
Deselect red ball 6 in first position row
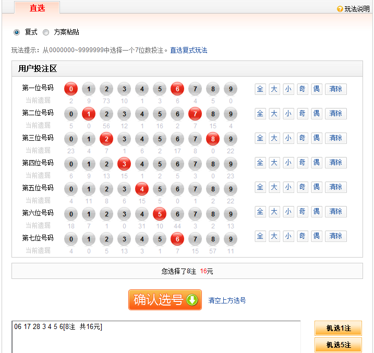tap(177, 89)
